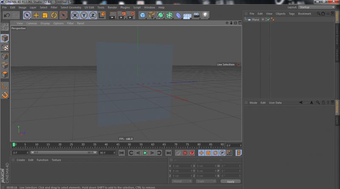Activate the Move tool
Viewport: 340px width, 189px height.
coord(36,15)
